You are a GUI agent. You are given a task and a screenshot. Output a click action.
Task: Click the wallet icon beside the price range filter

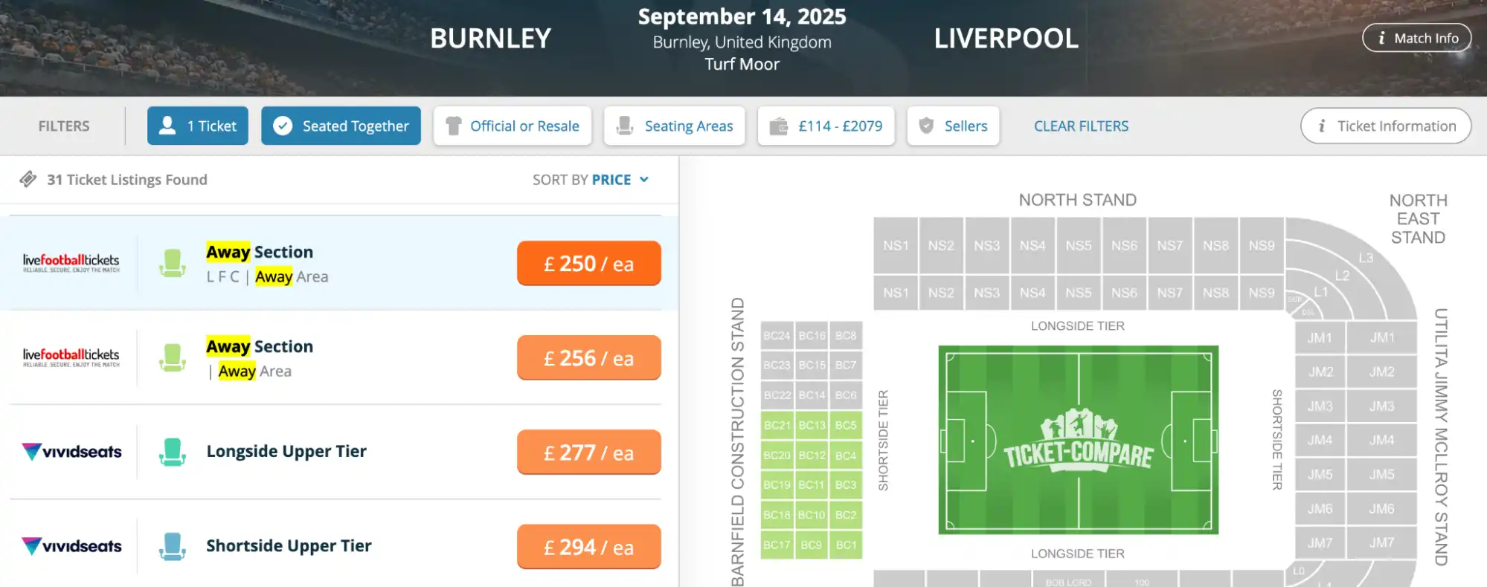coord(778,126)
